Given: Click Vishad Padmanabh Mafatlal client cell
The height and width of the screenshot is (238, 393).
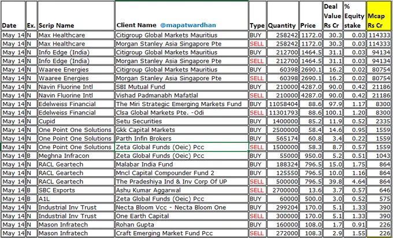Looking at the screenshot, I should [181, 96].
